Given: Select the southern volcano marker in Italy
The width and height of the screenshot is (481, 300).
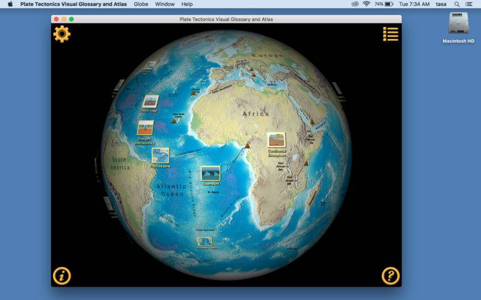Looking at the screenshot, I should pos(254,75).
